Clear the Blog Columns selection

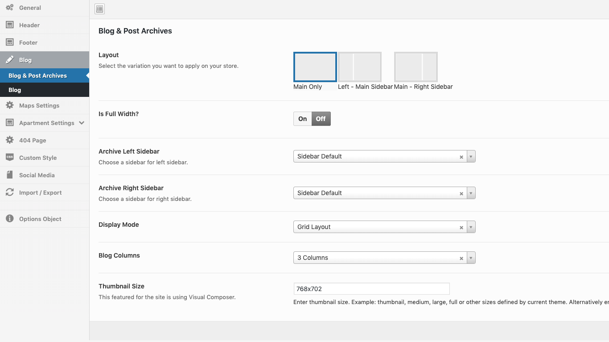coord(461,259)
